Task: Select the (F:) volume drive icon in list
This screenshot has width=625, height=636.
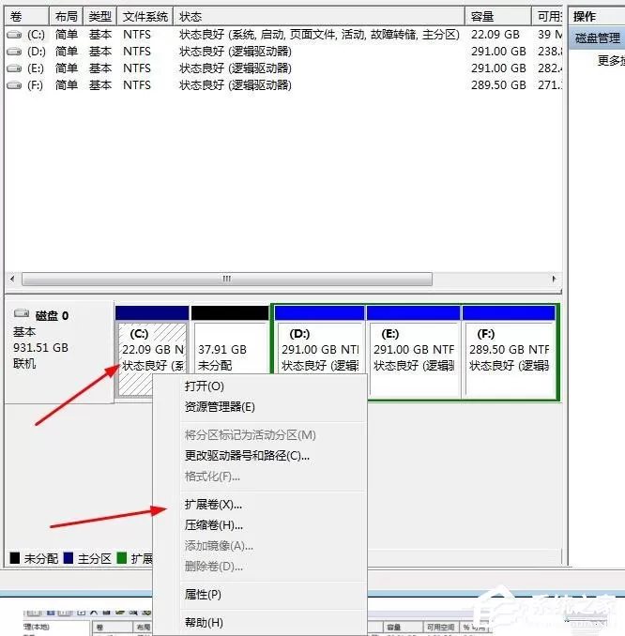Action: (14, 85)
